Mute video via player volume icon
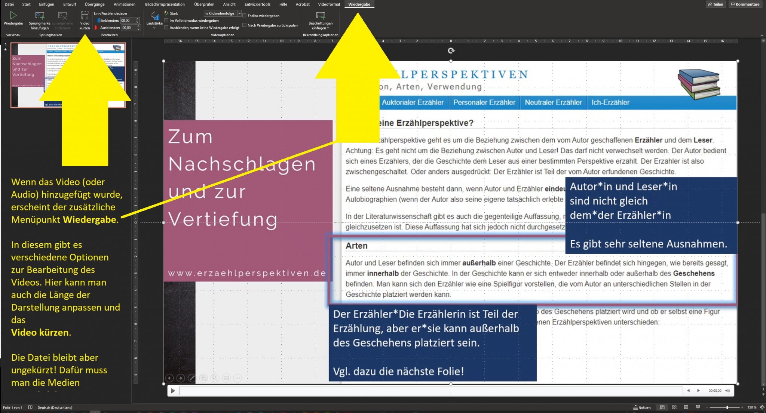 pyautogui.click(x=727, y=391)
